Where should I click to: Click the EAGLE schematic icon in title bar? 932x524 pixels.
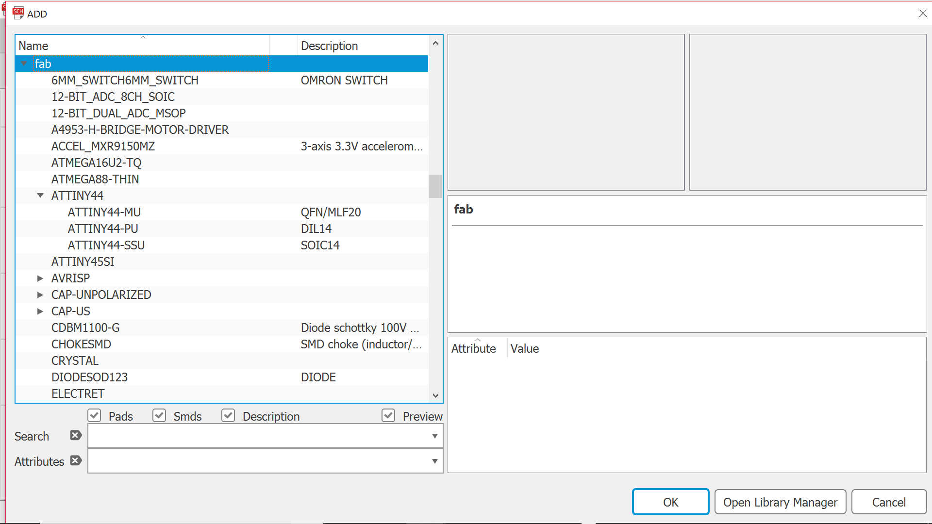tap(18, 13)
